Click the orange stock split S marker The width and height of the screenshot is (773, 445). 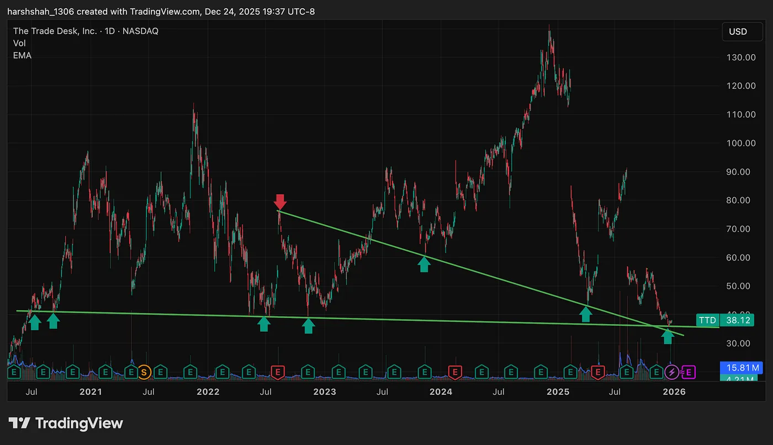pyautogui.click(x=145, y=372)
